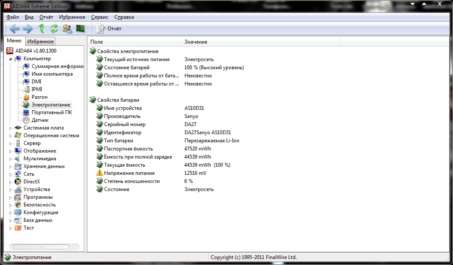This screenshot has width=453, height=265.
Task: Click the Sanyo manufacturer value
Action: (191, 116)
